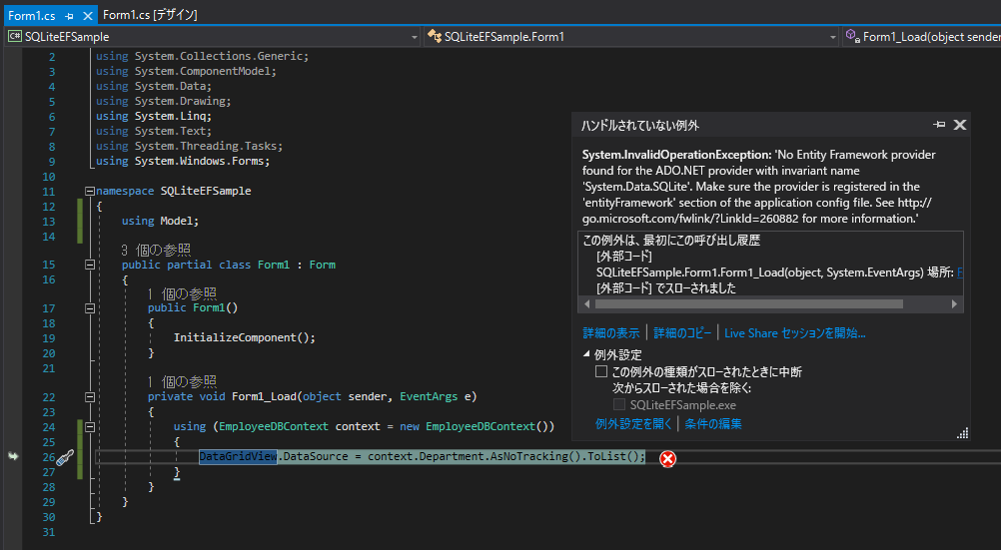1001x550 pixels.
Task: Click the current statement arrow in margin
Action: (13, 456)
